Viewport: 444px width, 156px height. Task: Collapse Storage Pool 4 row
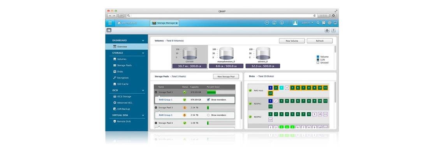[x=156, y=123]
